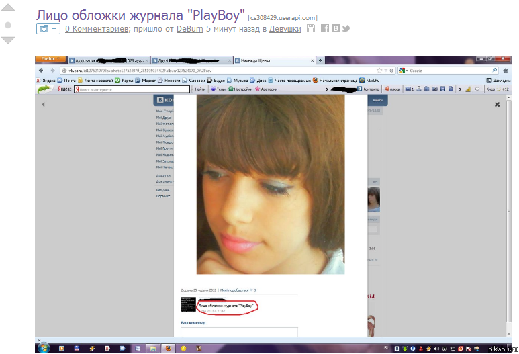The width and height of the screenshot is (519, 354).
Task: Switch to the "Надежда Щиева" browser tab
Action: click(262, 60)
